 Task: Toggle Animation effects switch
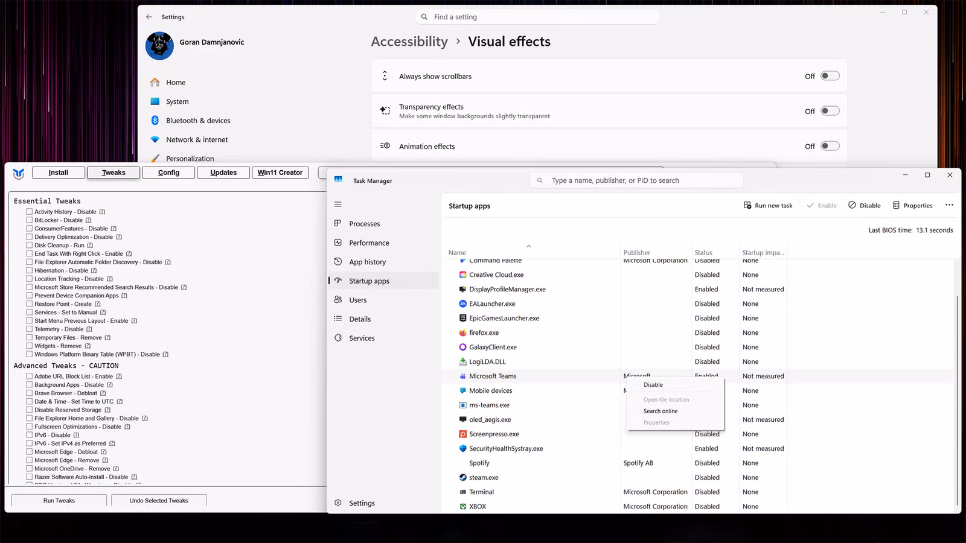click(x=830, y=146)
